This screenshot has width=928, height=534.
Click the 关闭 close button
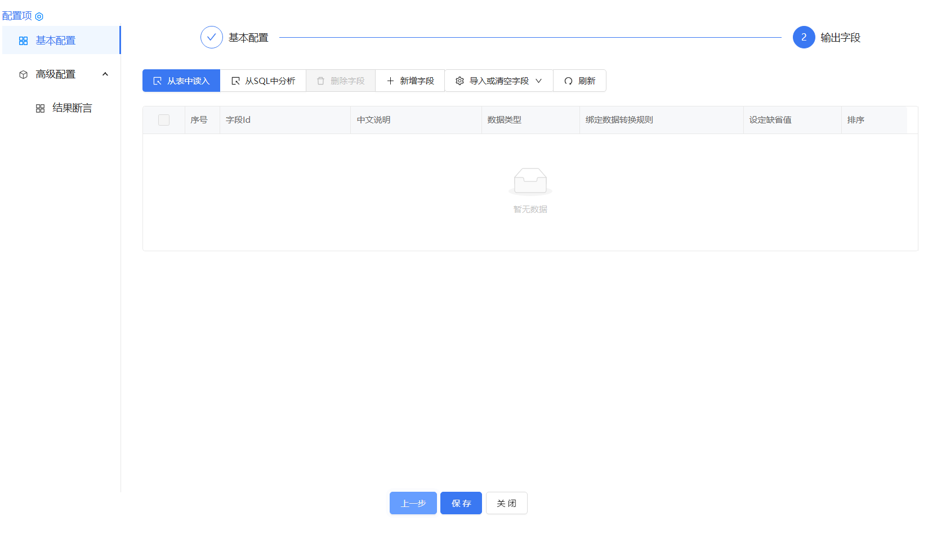point(506,503)
